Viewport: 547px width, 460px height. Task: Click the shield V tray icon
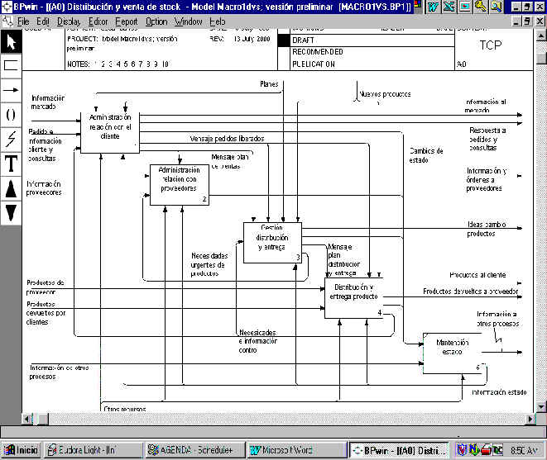pos(462,450)
